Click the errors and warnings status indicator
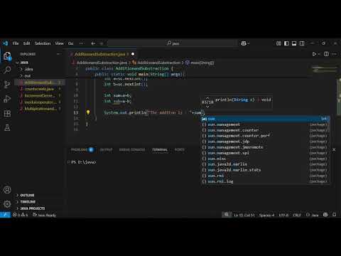This screenshot has width=341, height=256. (21, 215)
